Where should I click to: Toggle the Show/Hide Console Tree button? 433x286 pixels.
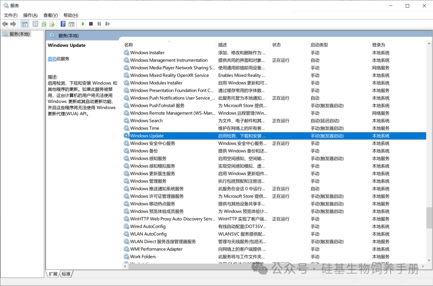click(x=25, y=24)
